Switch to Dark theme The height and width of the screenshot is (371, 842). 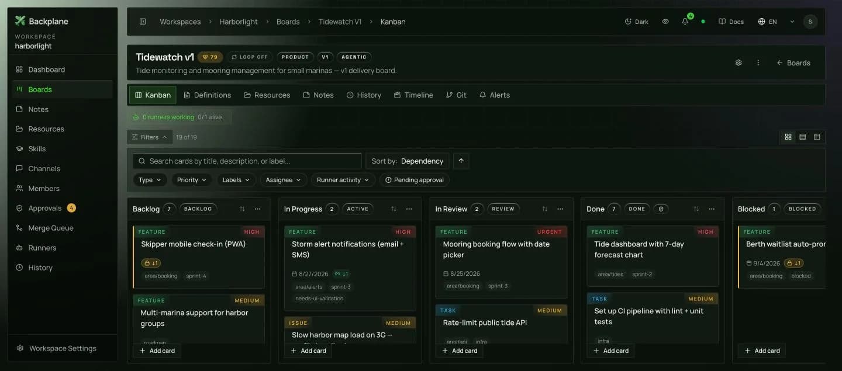[x=637, y=22]
